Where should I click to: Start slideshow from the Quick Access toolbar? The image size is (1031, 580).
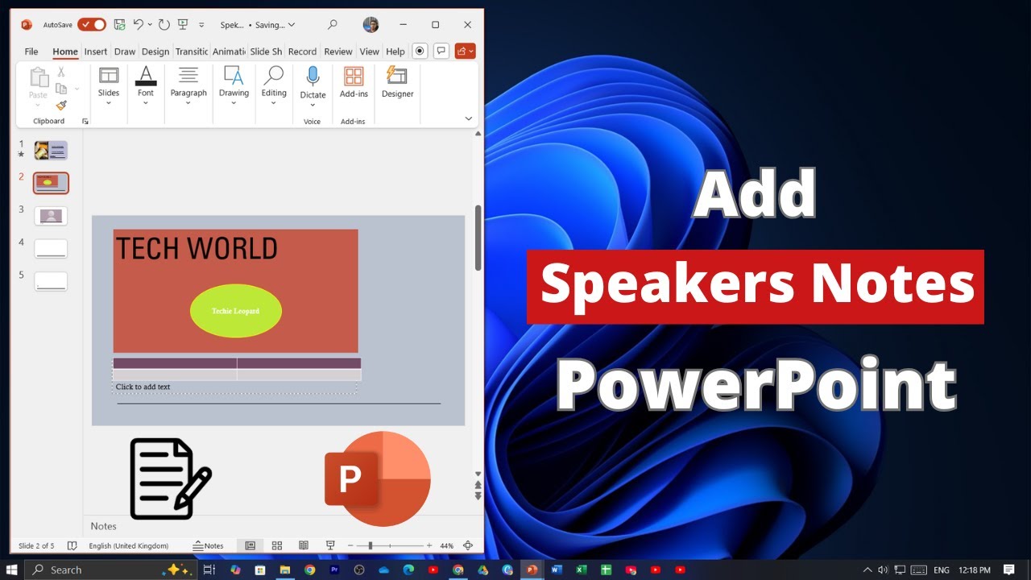click(x=184, y=25)
